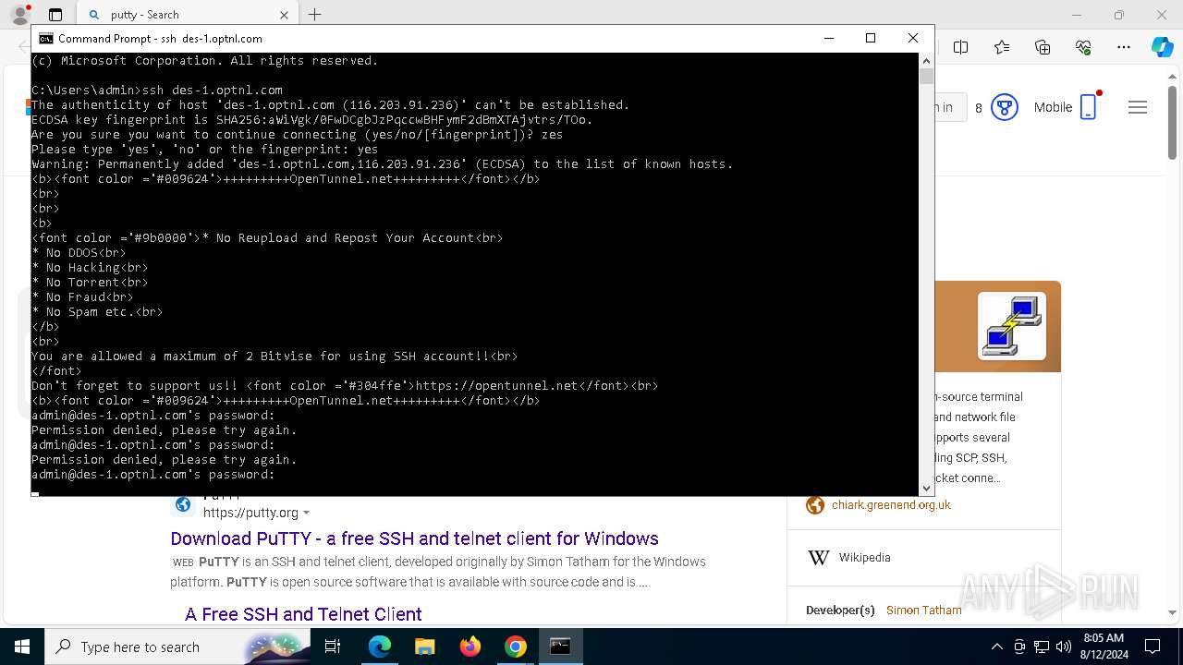Show hidden system tray icons

(996, 647)
